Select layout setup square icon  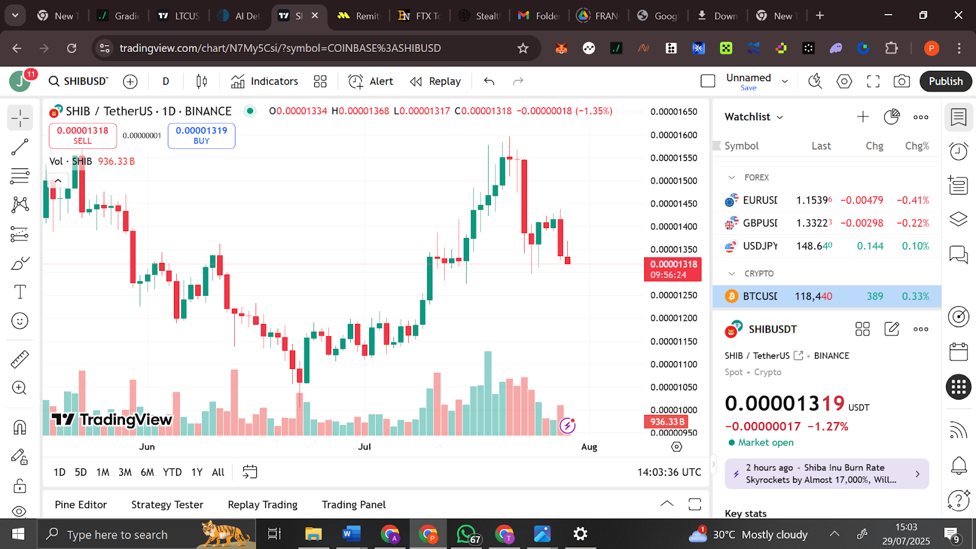tap(708, 81)
